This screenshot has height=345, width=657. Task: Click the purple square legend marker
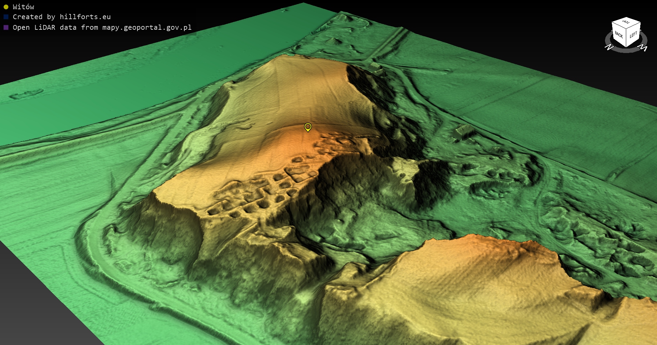coord(6,27)
